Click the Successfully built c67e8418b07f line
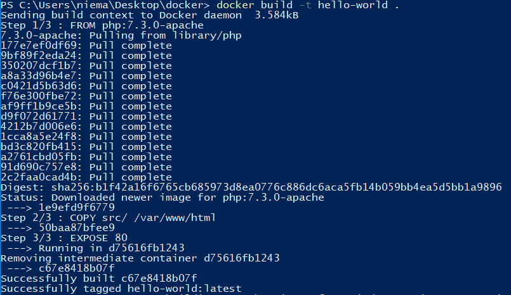The image size is (511, 295). [99, 279]
